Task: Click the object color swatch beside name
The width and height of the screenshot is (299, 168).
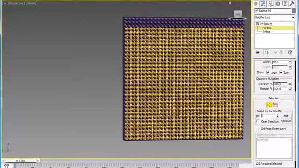Action: tap(294, 11)
